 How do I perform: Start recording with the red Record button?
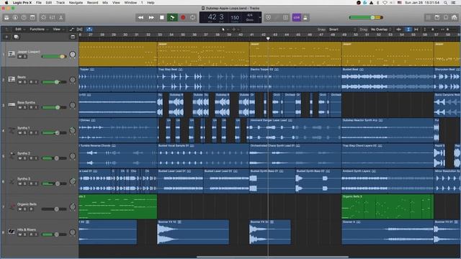pyautogui.click(x=183, y=17)
